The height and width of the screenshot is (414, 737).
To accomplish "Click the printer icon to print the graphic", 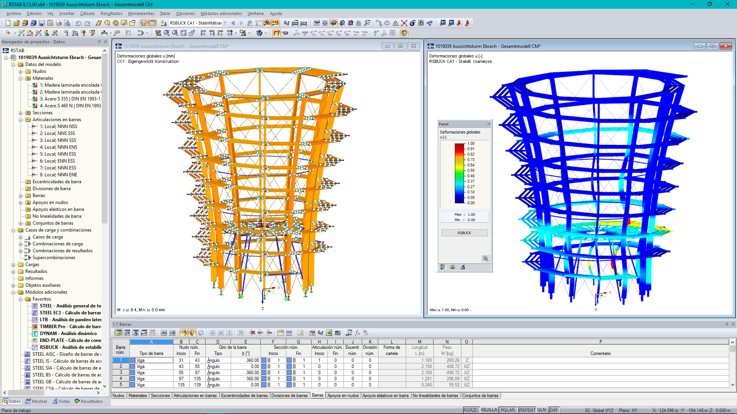I will pyautogui.click(x=58, y=23).
